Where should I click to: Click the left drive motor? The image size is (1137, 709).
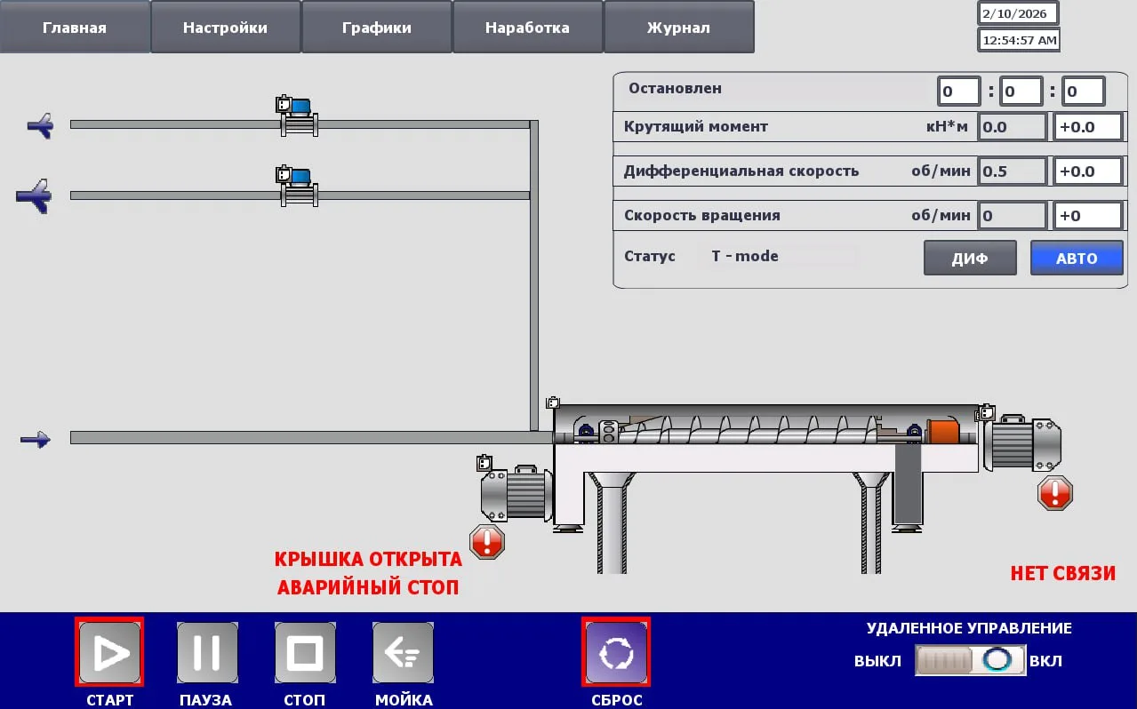coord(516,494)
